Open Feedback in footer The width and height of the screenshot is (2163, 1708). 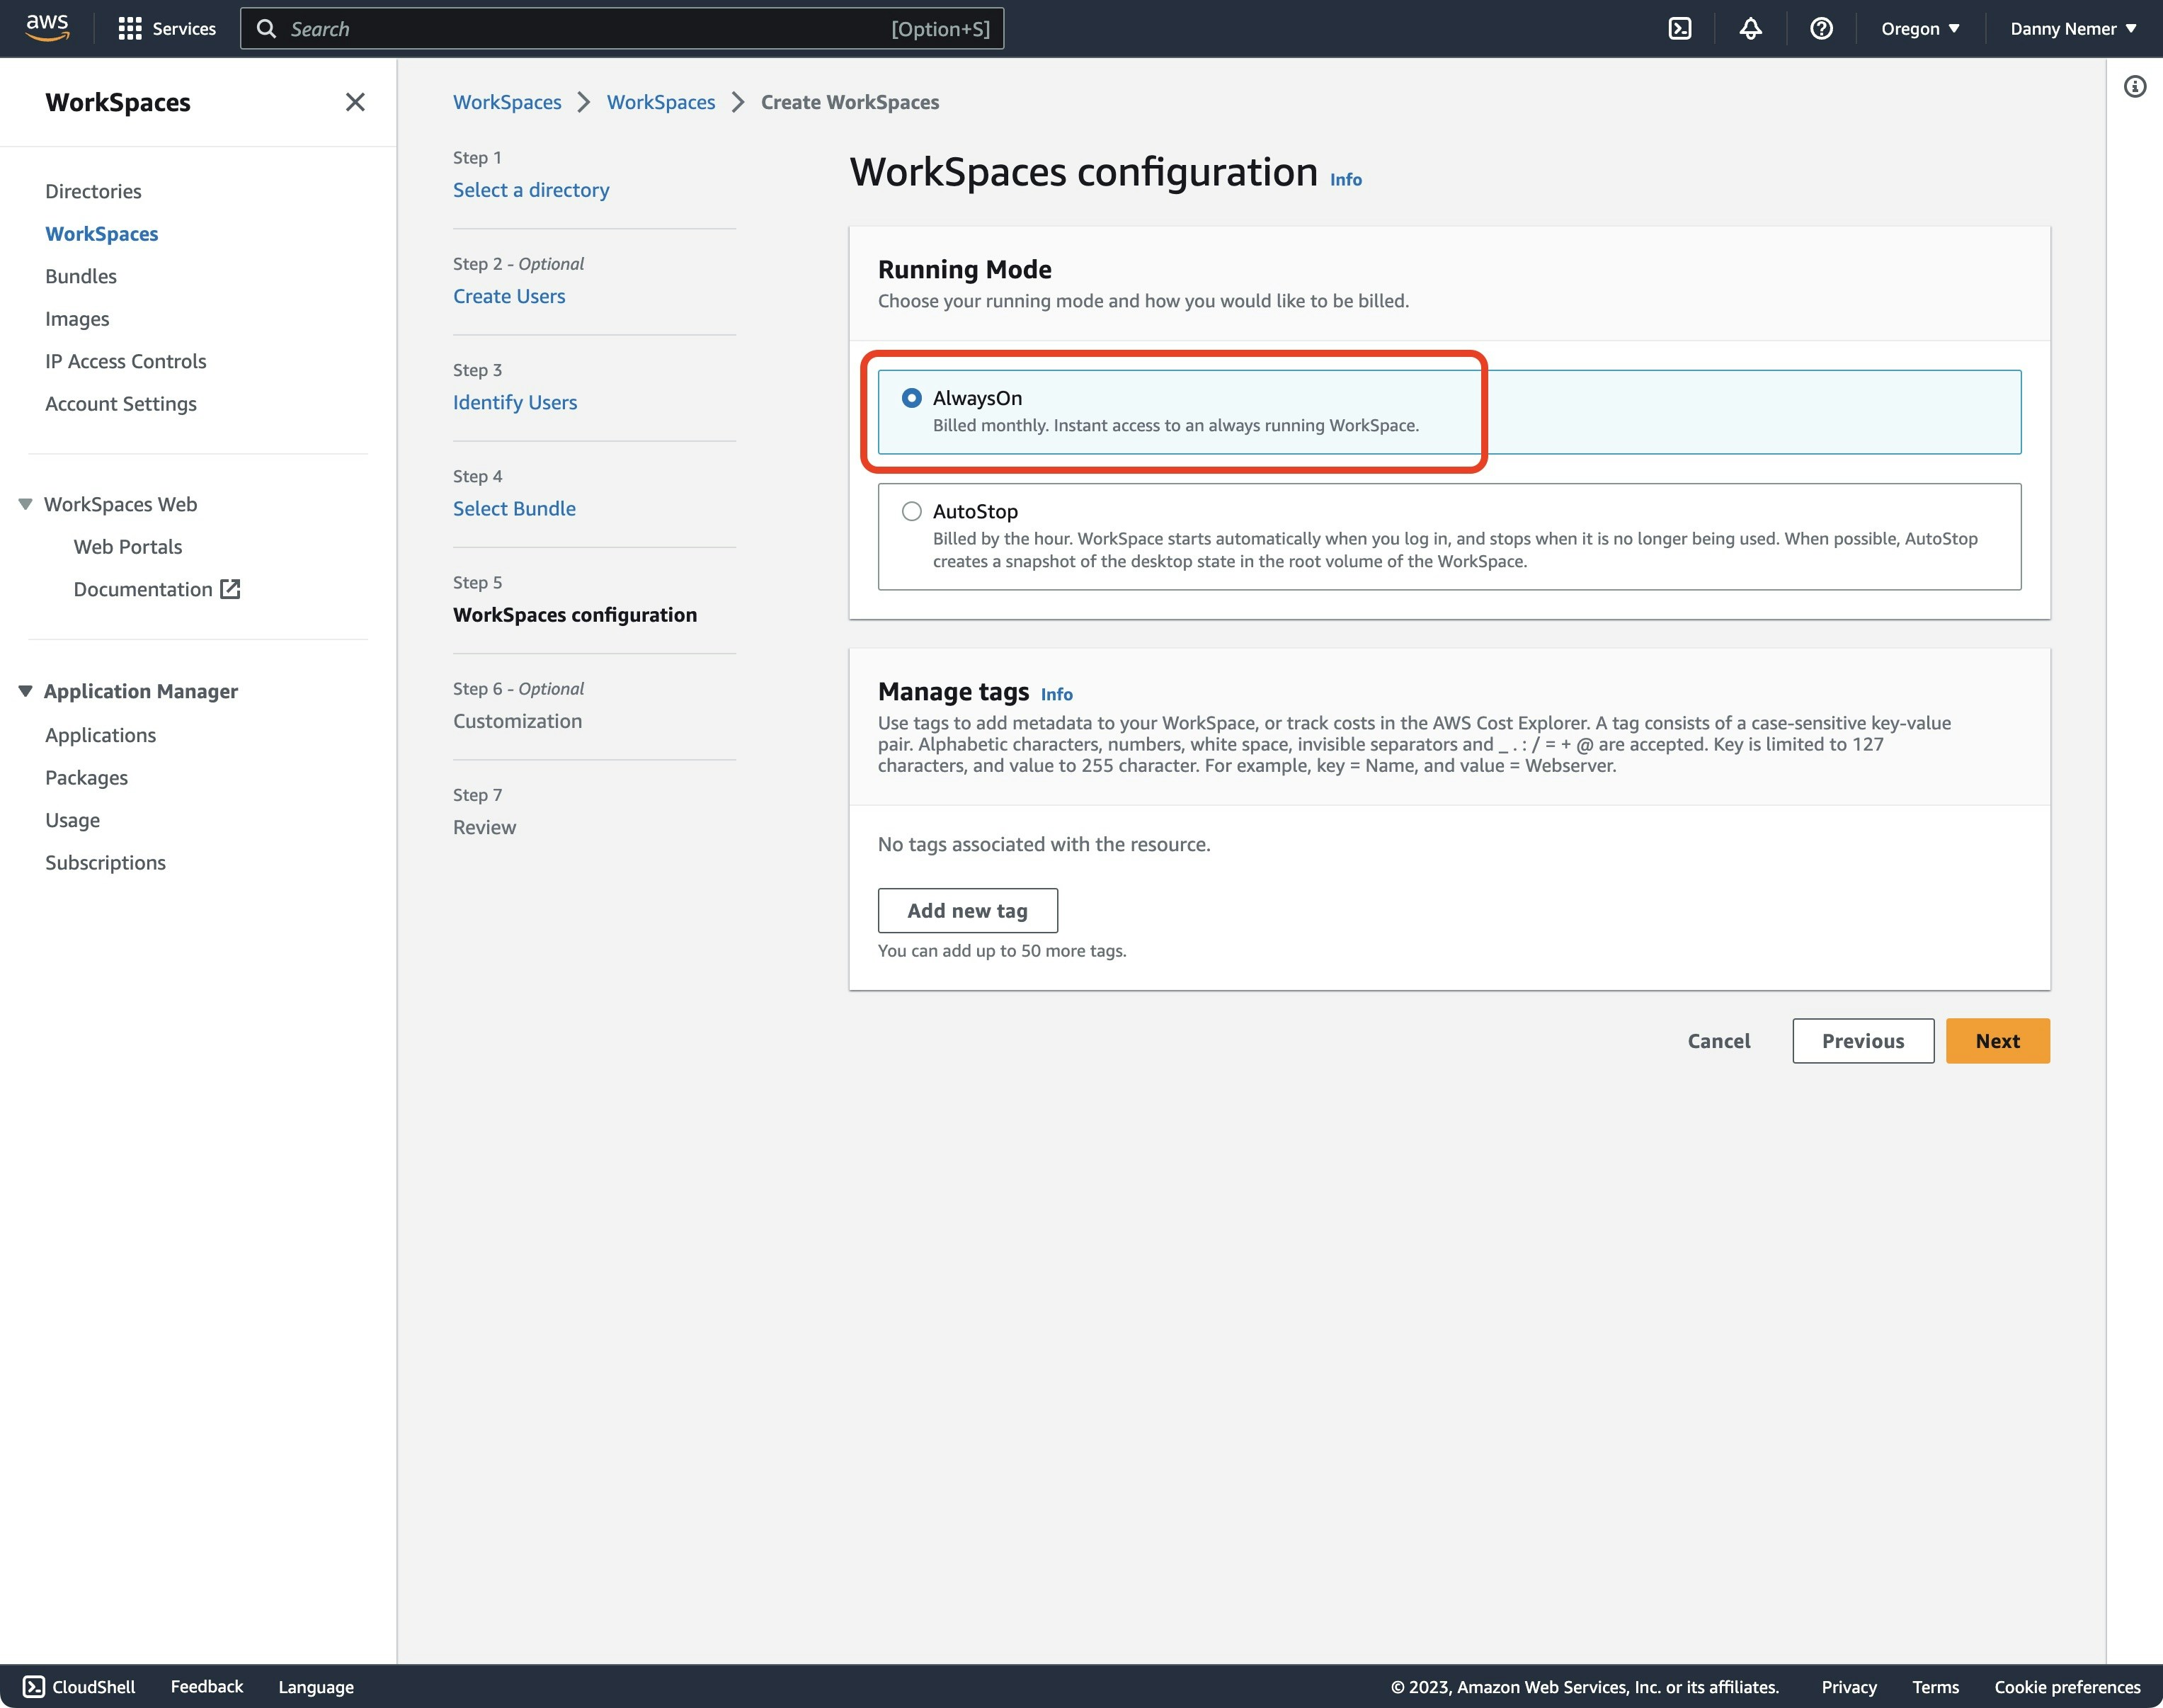pos(207,1687)
